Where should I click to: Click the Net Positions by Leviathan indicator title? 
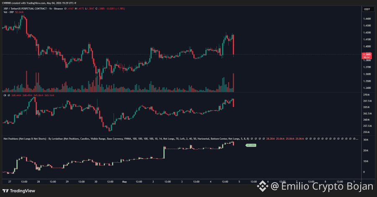(126, 139)
